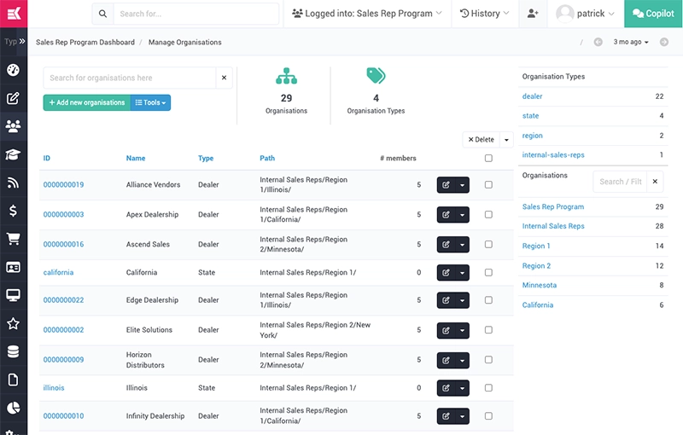
Task: Click Add new organisations button
Action: tap(86, 102)
